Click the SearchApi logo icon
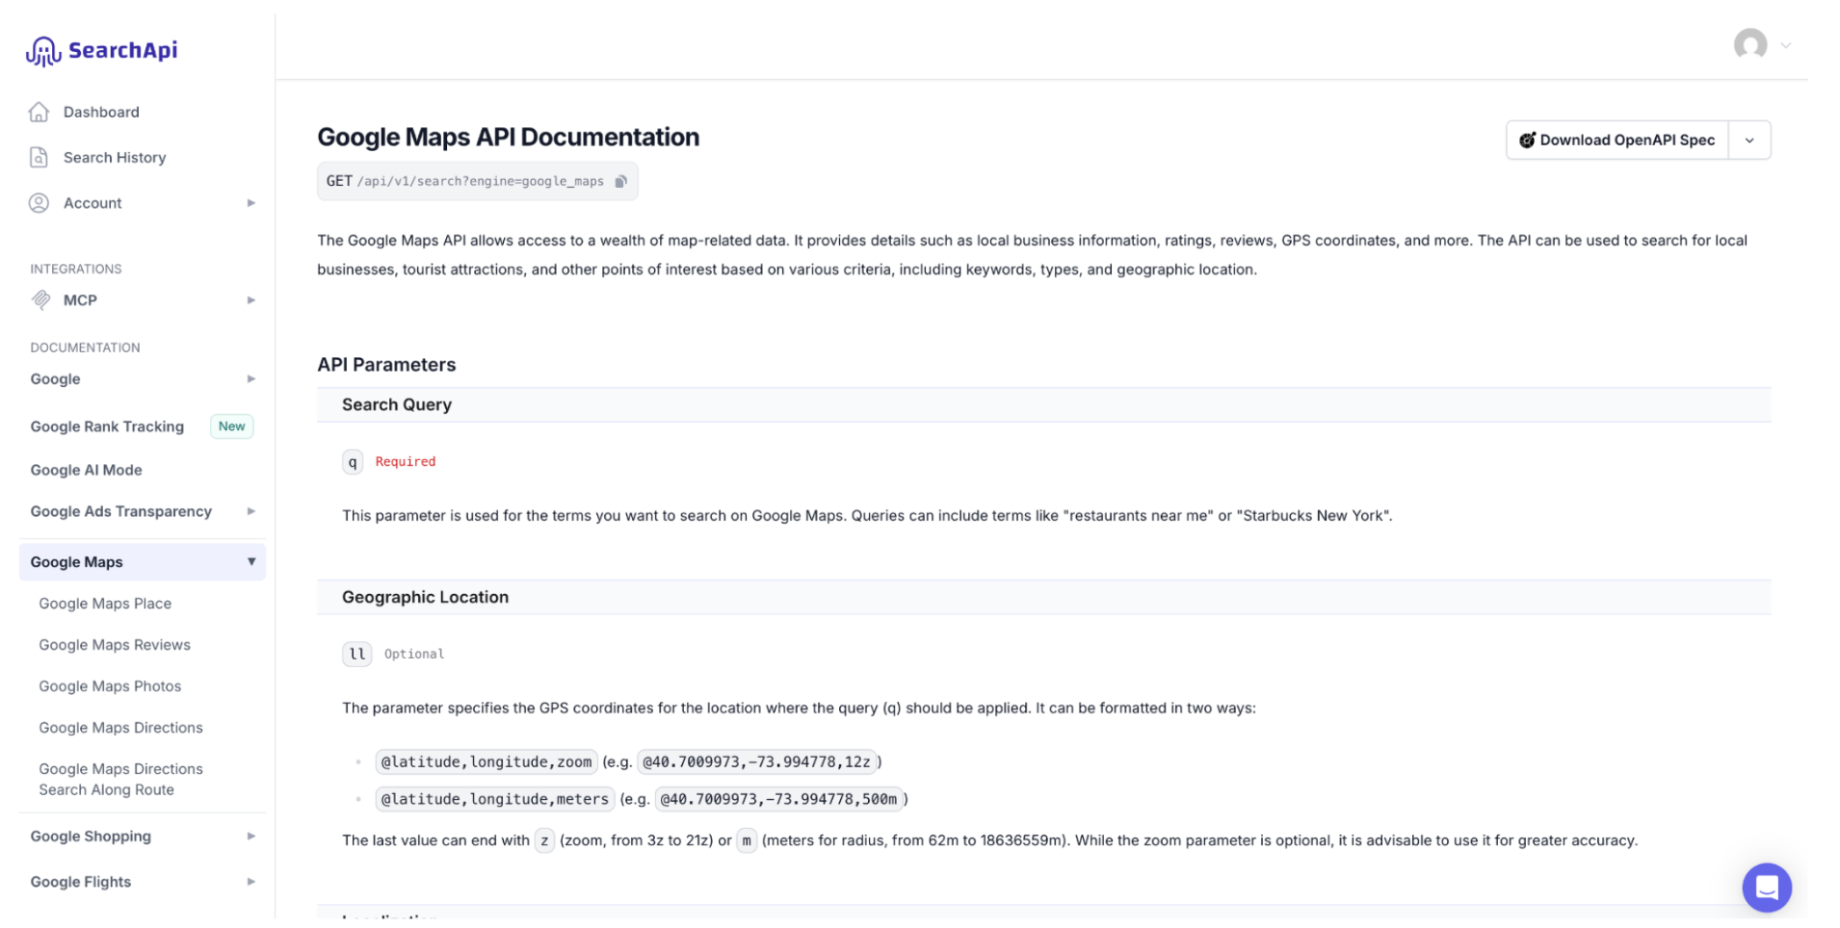The height and width of the screenshot is (928, 1840). pyautogui.click(x=43, y=51)
